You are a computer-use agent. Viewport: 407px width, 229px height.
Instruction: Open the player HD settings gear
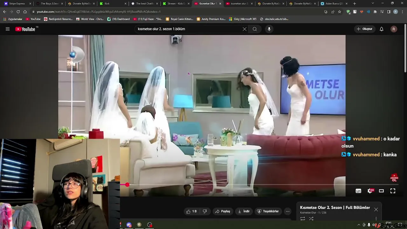[370, 191]
